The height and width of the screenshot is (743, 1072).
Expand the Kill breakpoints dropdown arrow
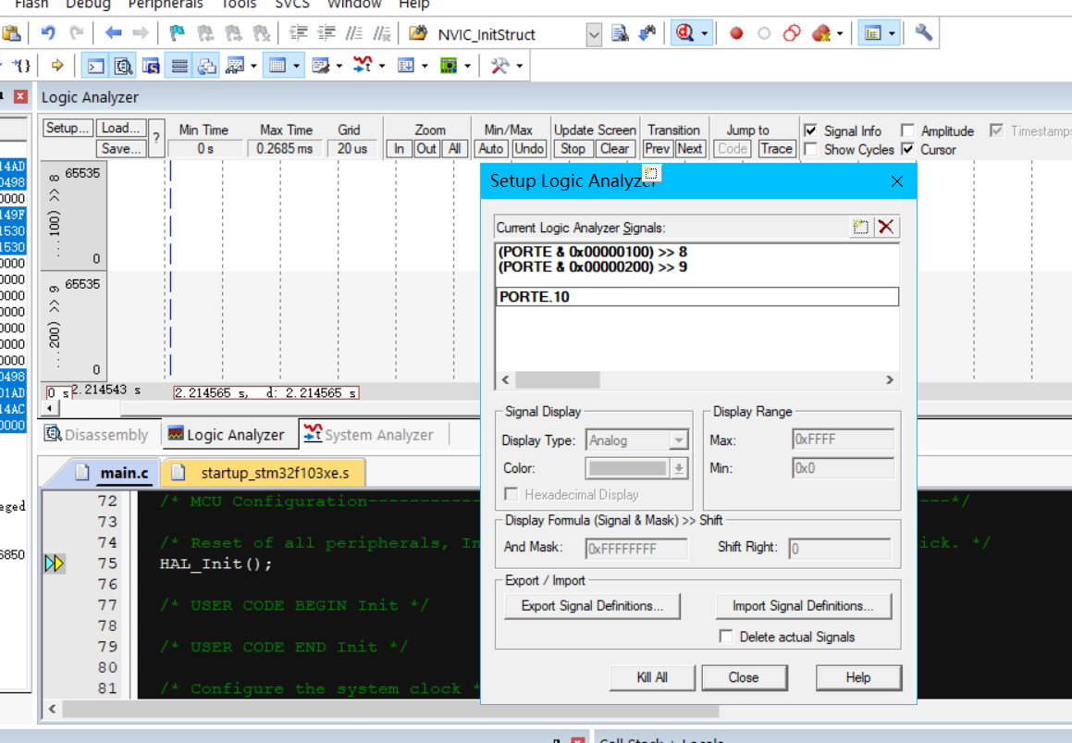pyautogui.click(x=840, y=33)
